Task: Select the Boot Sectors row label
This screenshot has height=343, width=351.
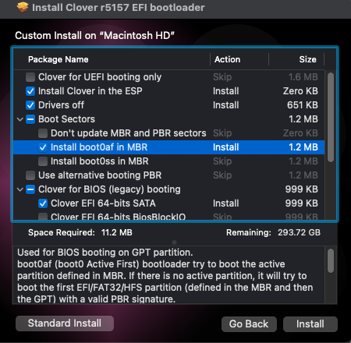Action: tap(66, 119)
